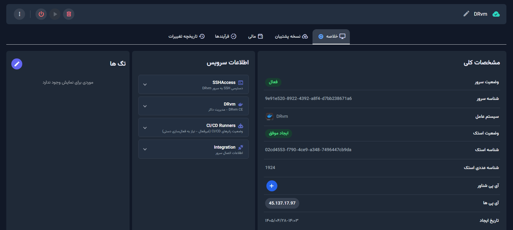This screenshot has height=230, width=513.
Task: Click the history clock icon in تاریخچه تغییرات tab
Action: pos(202,36)
